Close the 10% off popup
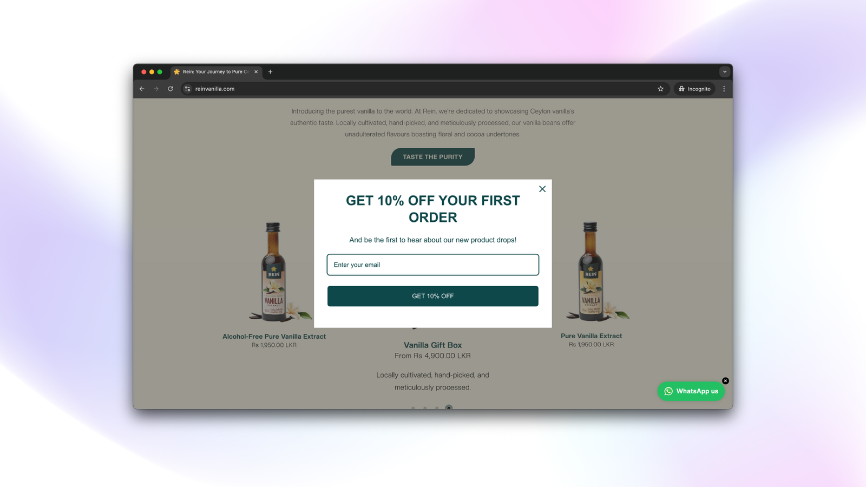 click(x=542, y=189)
